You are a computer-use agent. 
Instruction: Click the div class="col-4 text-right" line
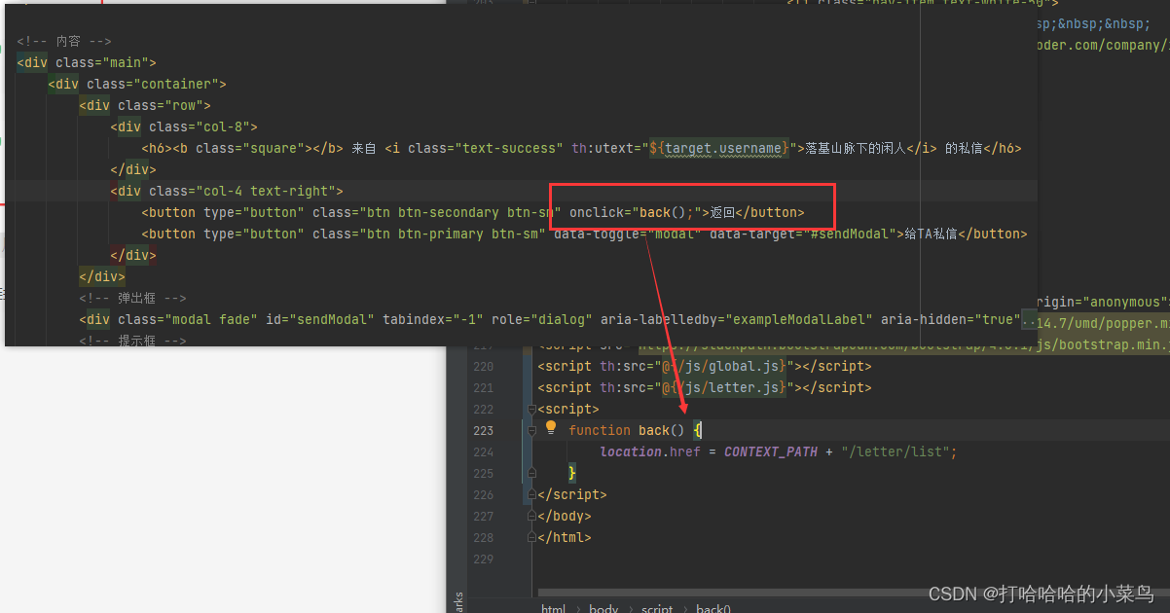227,191
